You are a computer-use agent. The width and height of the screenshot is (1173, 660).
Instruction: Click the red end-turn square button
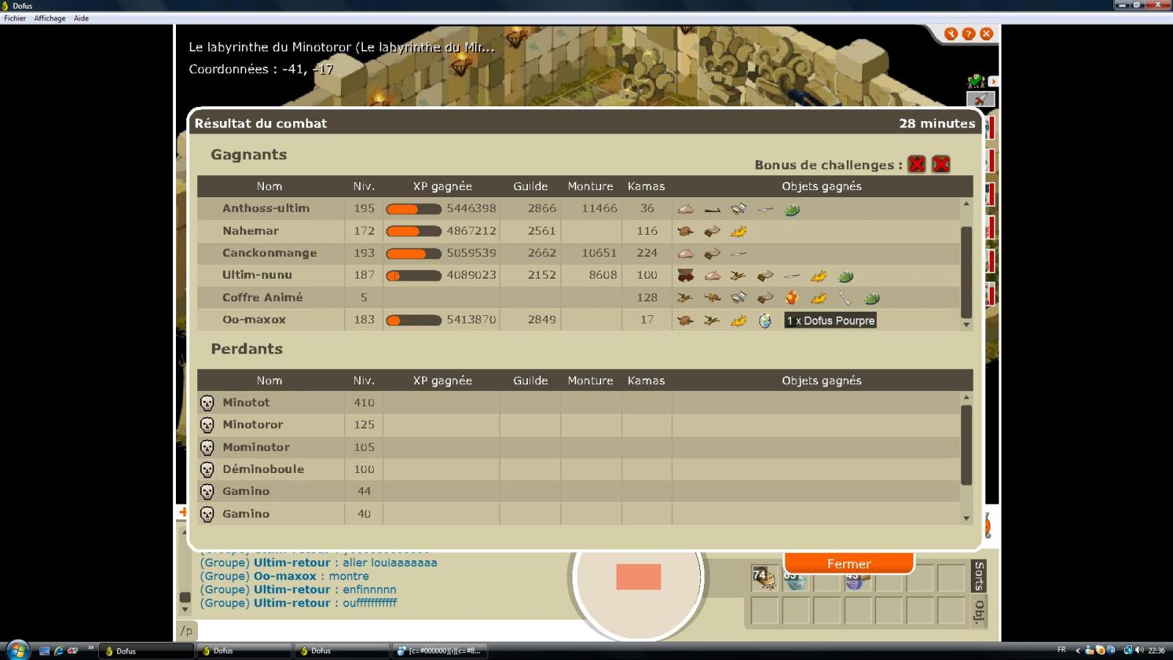(639, 576)
